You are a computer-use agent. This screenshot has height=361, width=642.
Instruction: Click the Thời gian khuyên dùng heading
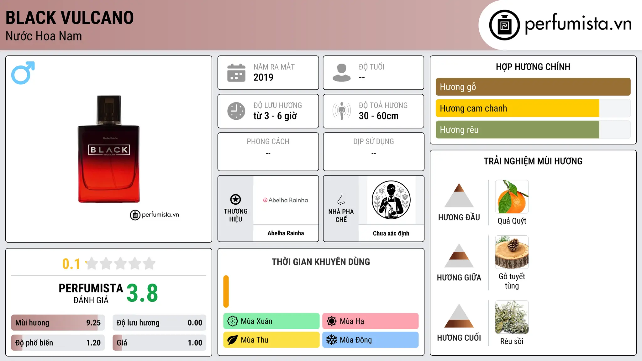coord(321,262)
